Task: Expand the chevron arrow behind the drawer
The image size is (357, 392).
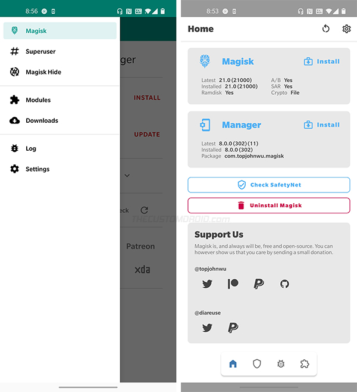Action: tap(127, 176)
